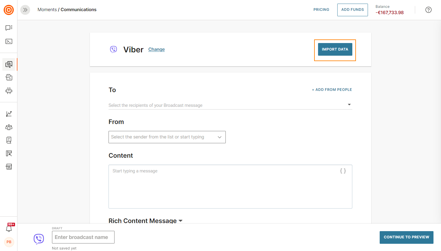
Task: Click the Import Data button
Action: tap(335, 49)
